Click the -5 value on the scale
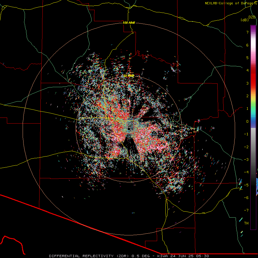258x258 pixels. pyautogui.click(x=246, y=185)
